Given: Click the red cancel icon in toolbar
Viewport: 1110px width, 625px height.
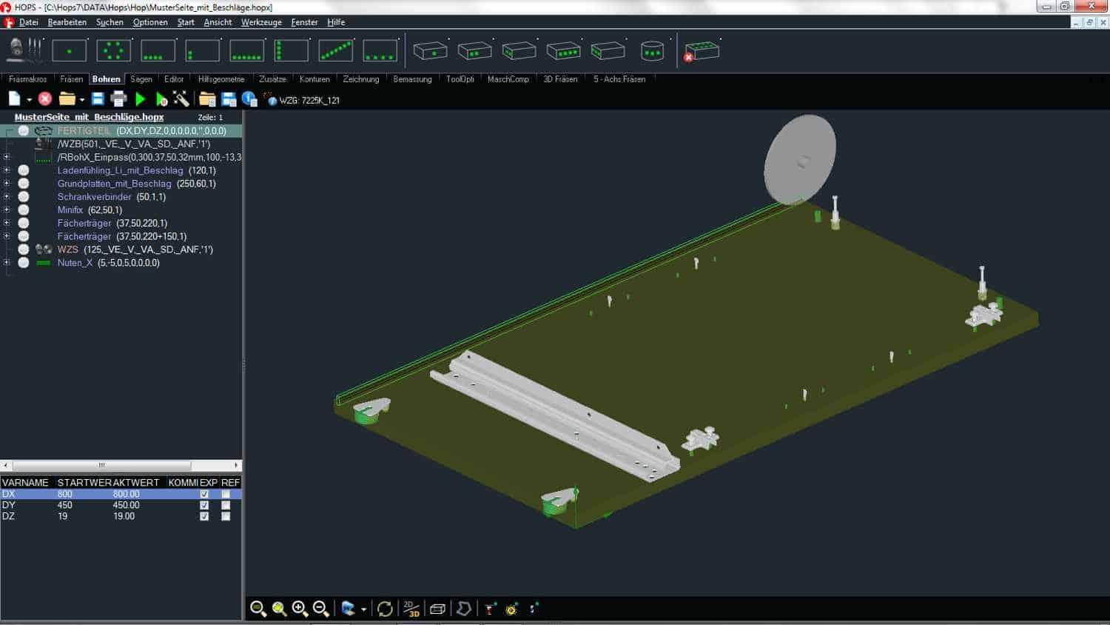Looking at the screenshot, I should coord(45,98).
